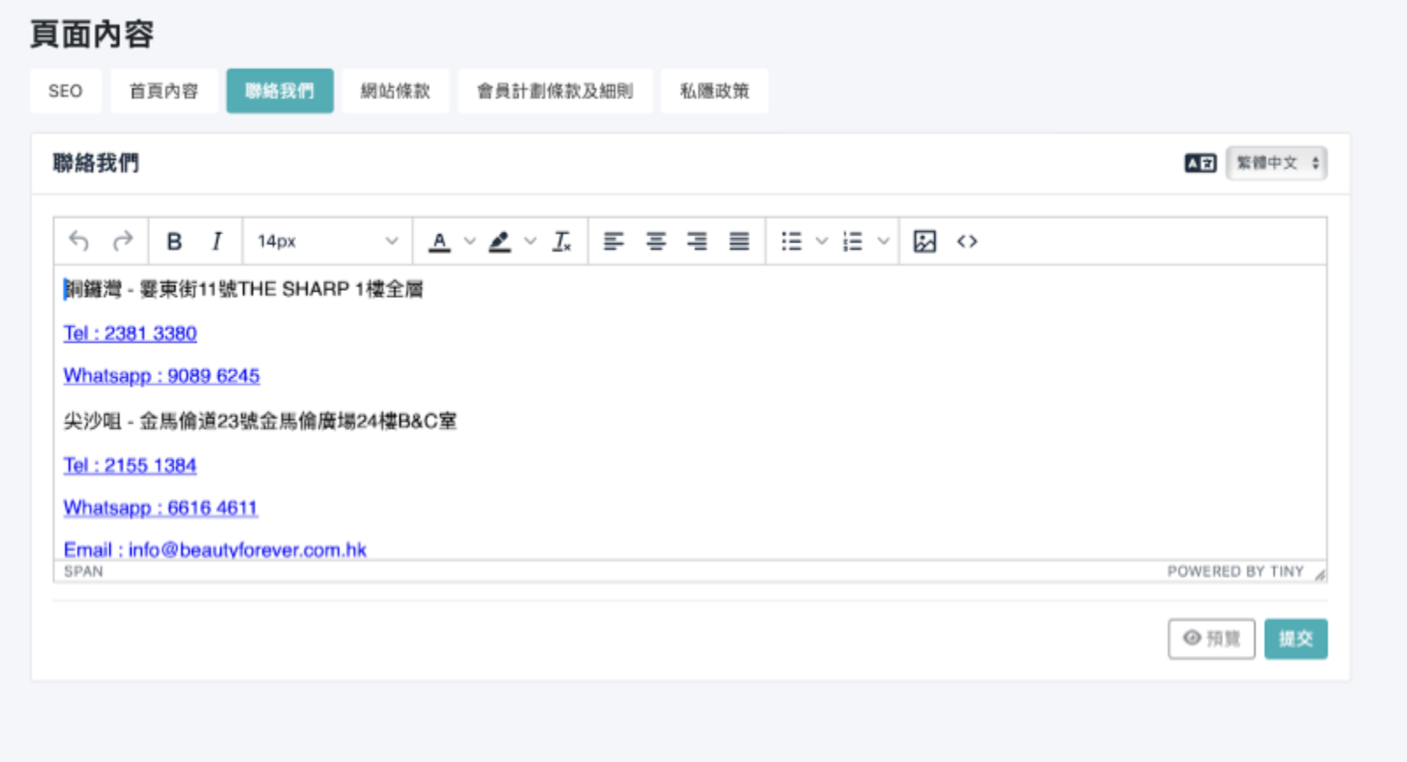
Task: Switch to the 首頁內容 tab
Action: coord(164,91)
